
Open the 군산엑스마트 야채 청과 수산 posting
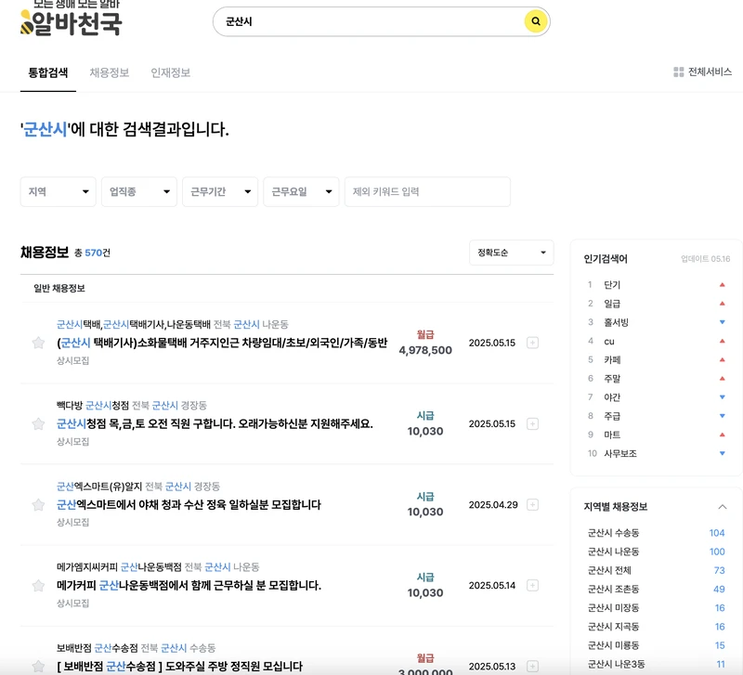[x=189, y=504]
